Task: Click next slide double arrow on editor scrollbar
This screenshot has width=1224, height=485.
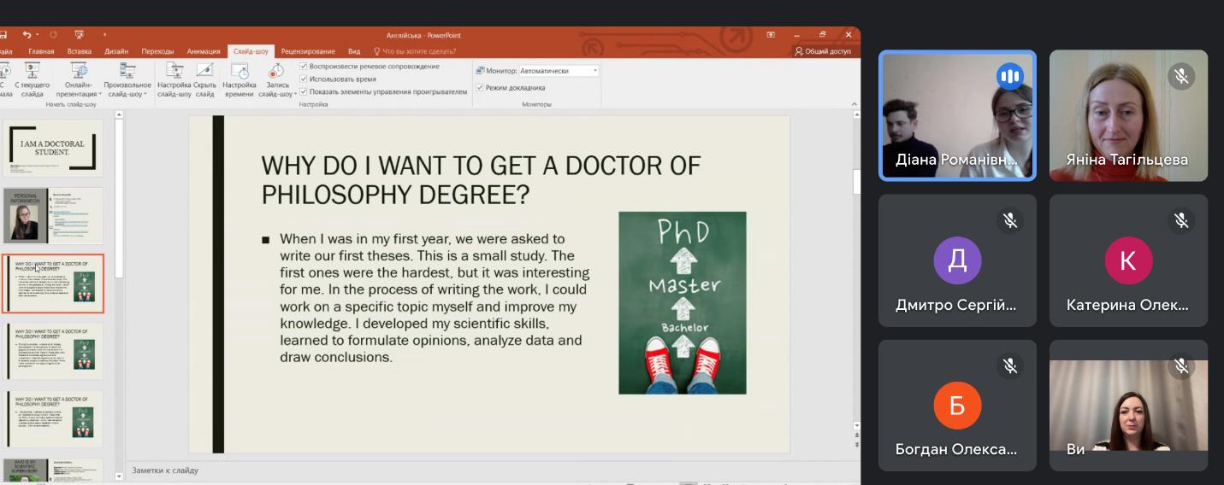Action: [856, 445]
